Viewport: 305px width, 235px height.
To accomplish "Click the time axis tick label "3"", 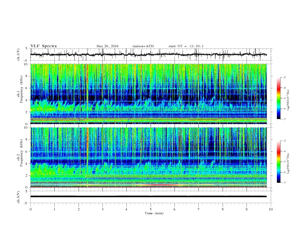I will 102,209.
